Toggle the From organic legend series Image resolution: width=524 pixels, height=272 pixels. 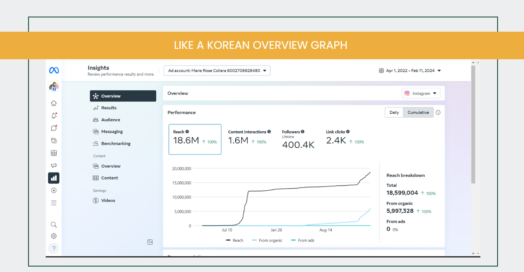click(267, 240)
